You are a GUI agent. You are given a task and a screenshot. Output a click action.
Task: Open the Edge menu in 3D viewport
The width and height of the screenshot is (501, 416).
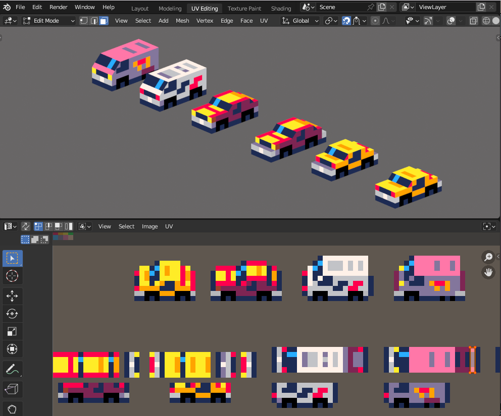pyautogui.click(x=227, y=21)
